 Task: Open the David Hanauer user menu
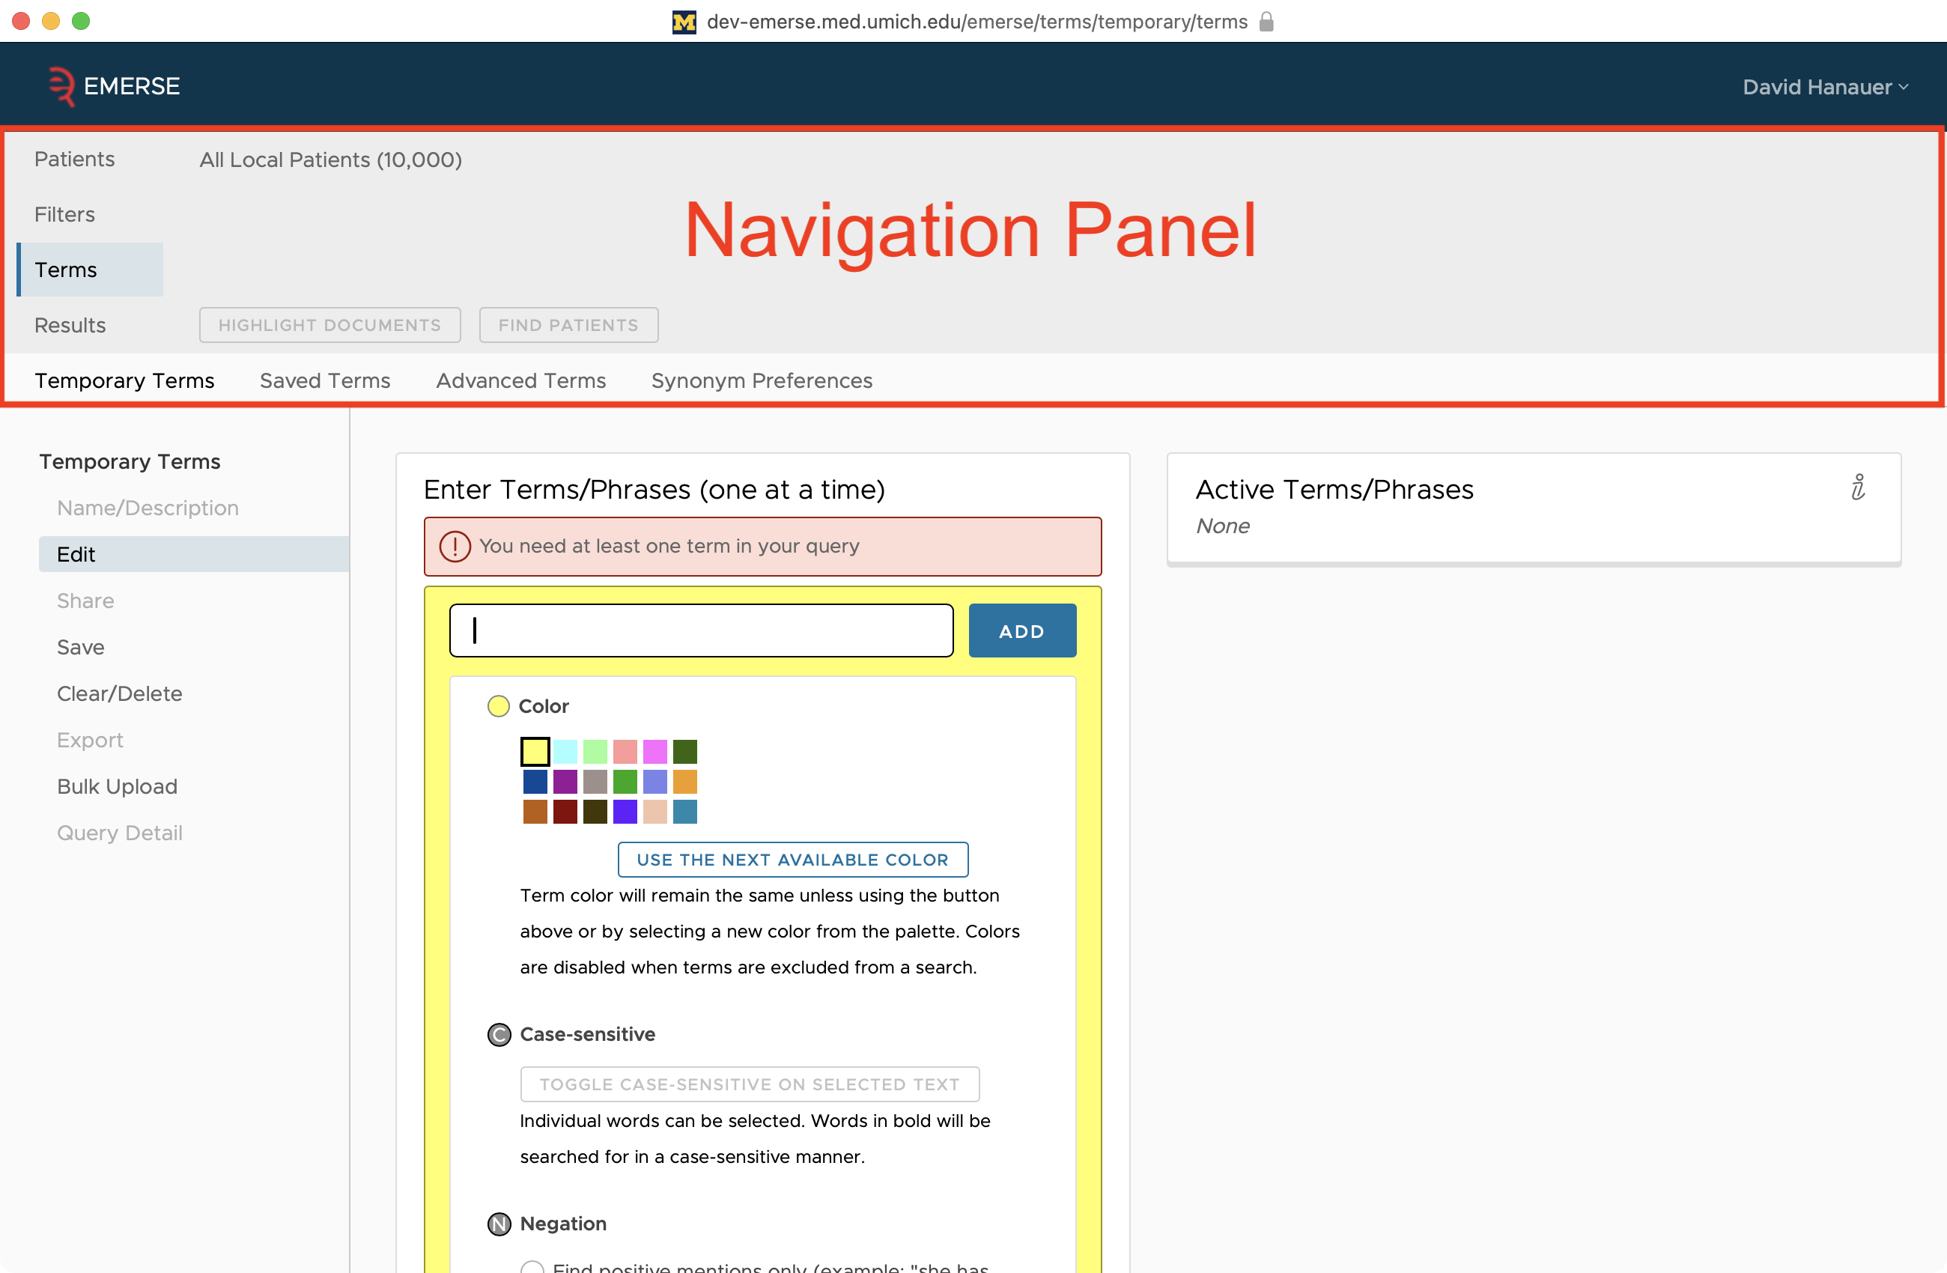[1825, 87]
